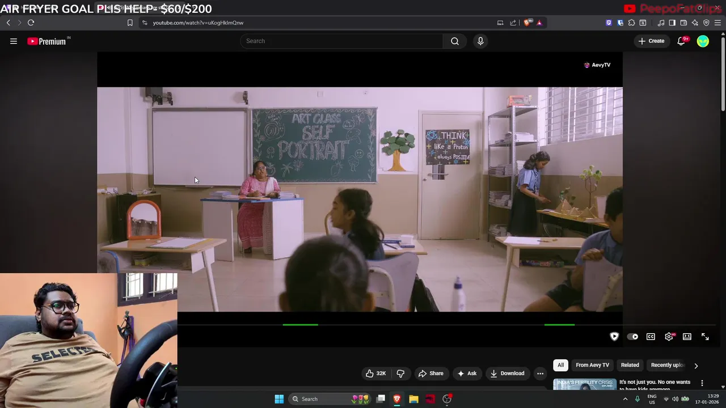This screenshot has height=408, width=726.
Task: Show hidden system tray icons
Action: [625, 399]
